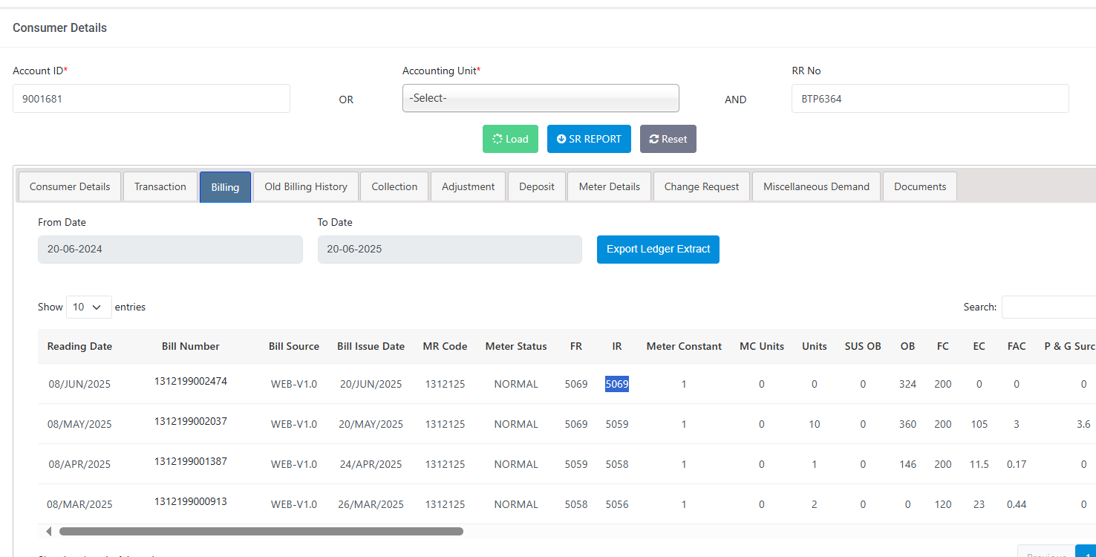1096x557 pixels.
Task: Click the EC column header
Action: 979,346
